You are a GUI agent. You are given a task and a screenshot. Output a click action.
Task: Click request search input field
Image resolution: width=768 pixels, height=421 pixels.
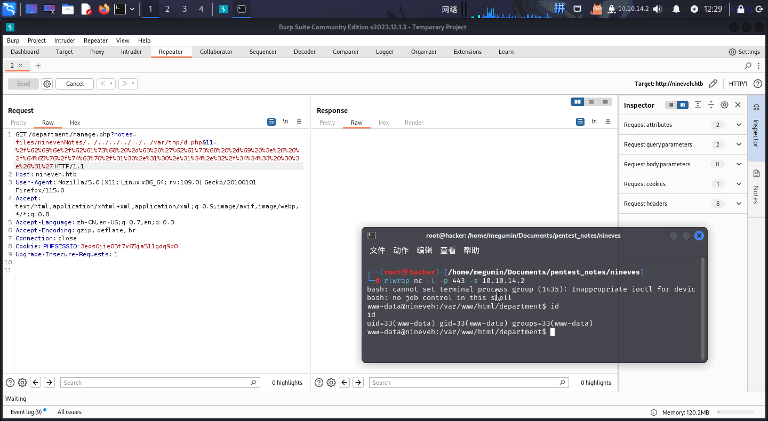pos(161,383)
